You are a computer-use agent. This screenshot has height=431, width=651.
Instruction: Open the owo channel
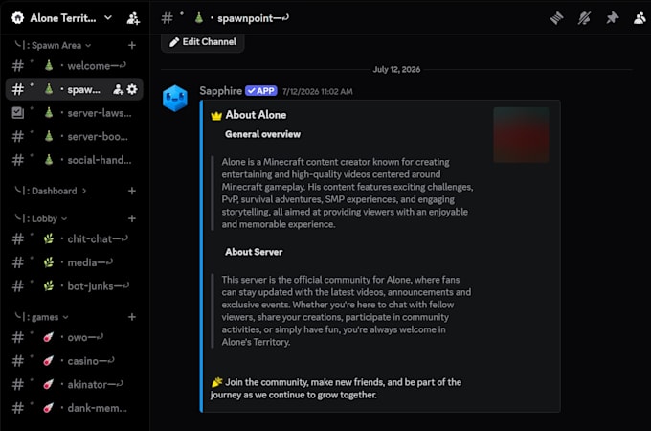pyautogui.click(x=75, y=337)
